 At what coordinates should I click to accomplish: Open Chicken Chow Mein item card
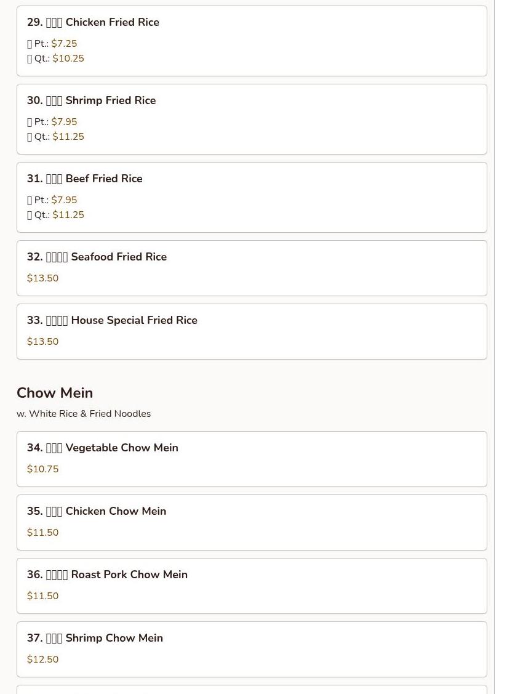pyautogui.click(x=252, y=523)
